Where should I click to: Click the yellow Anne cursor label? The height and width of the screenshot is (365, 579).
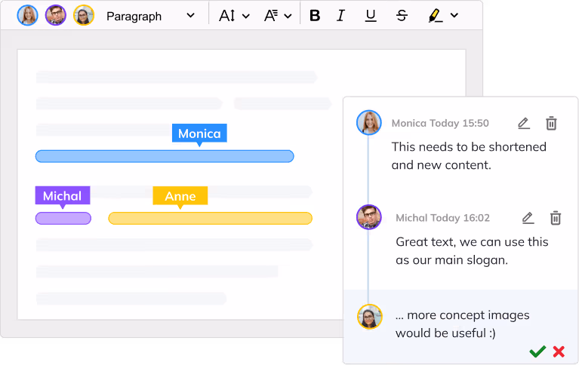tap(180, 195)
